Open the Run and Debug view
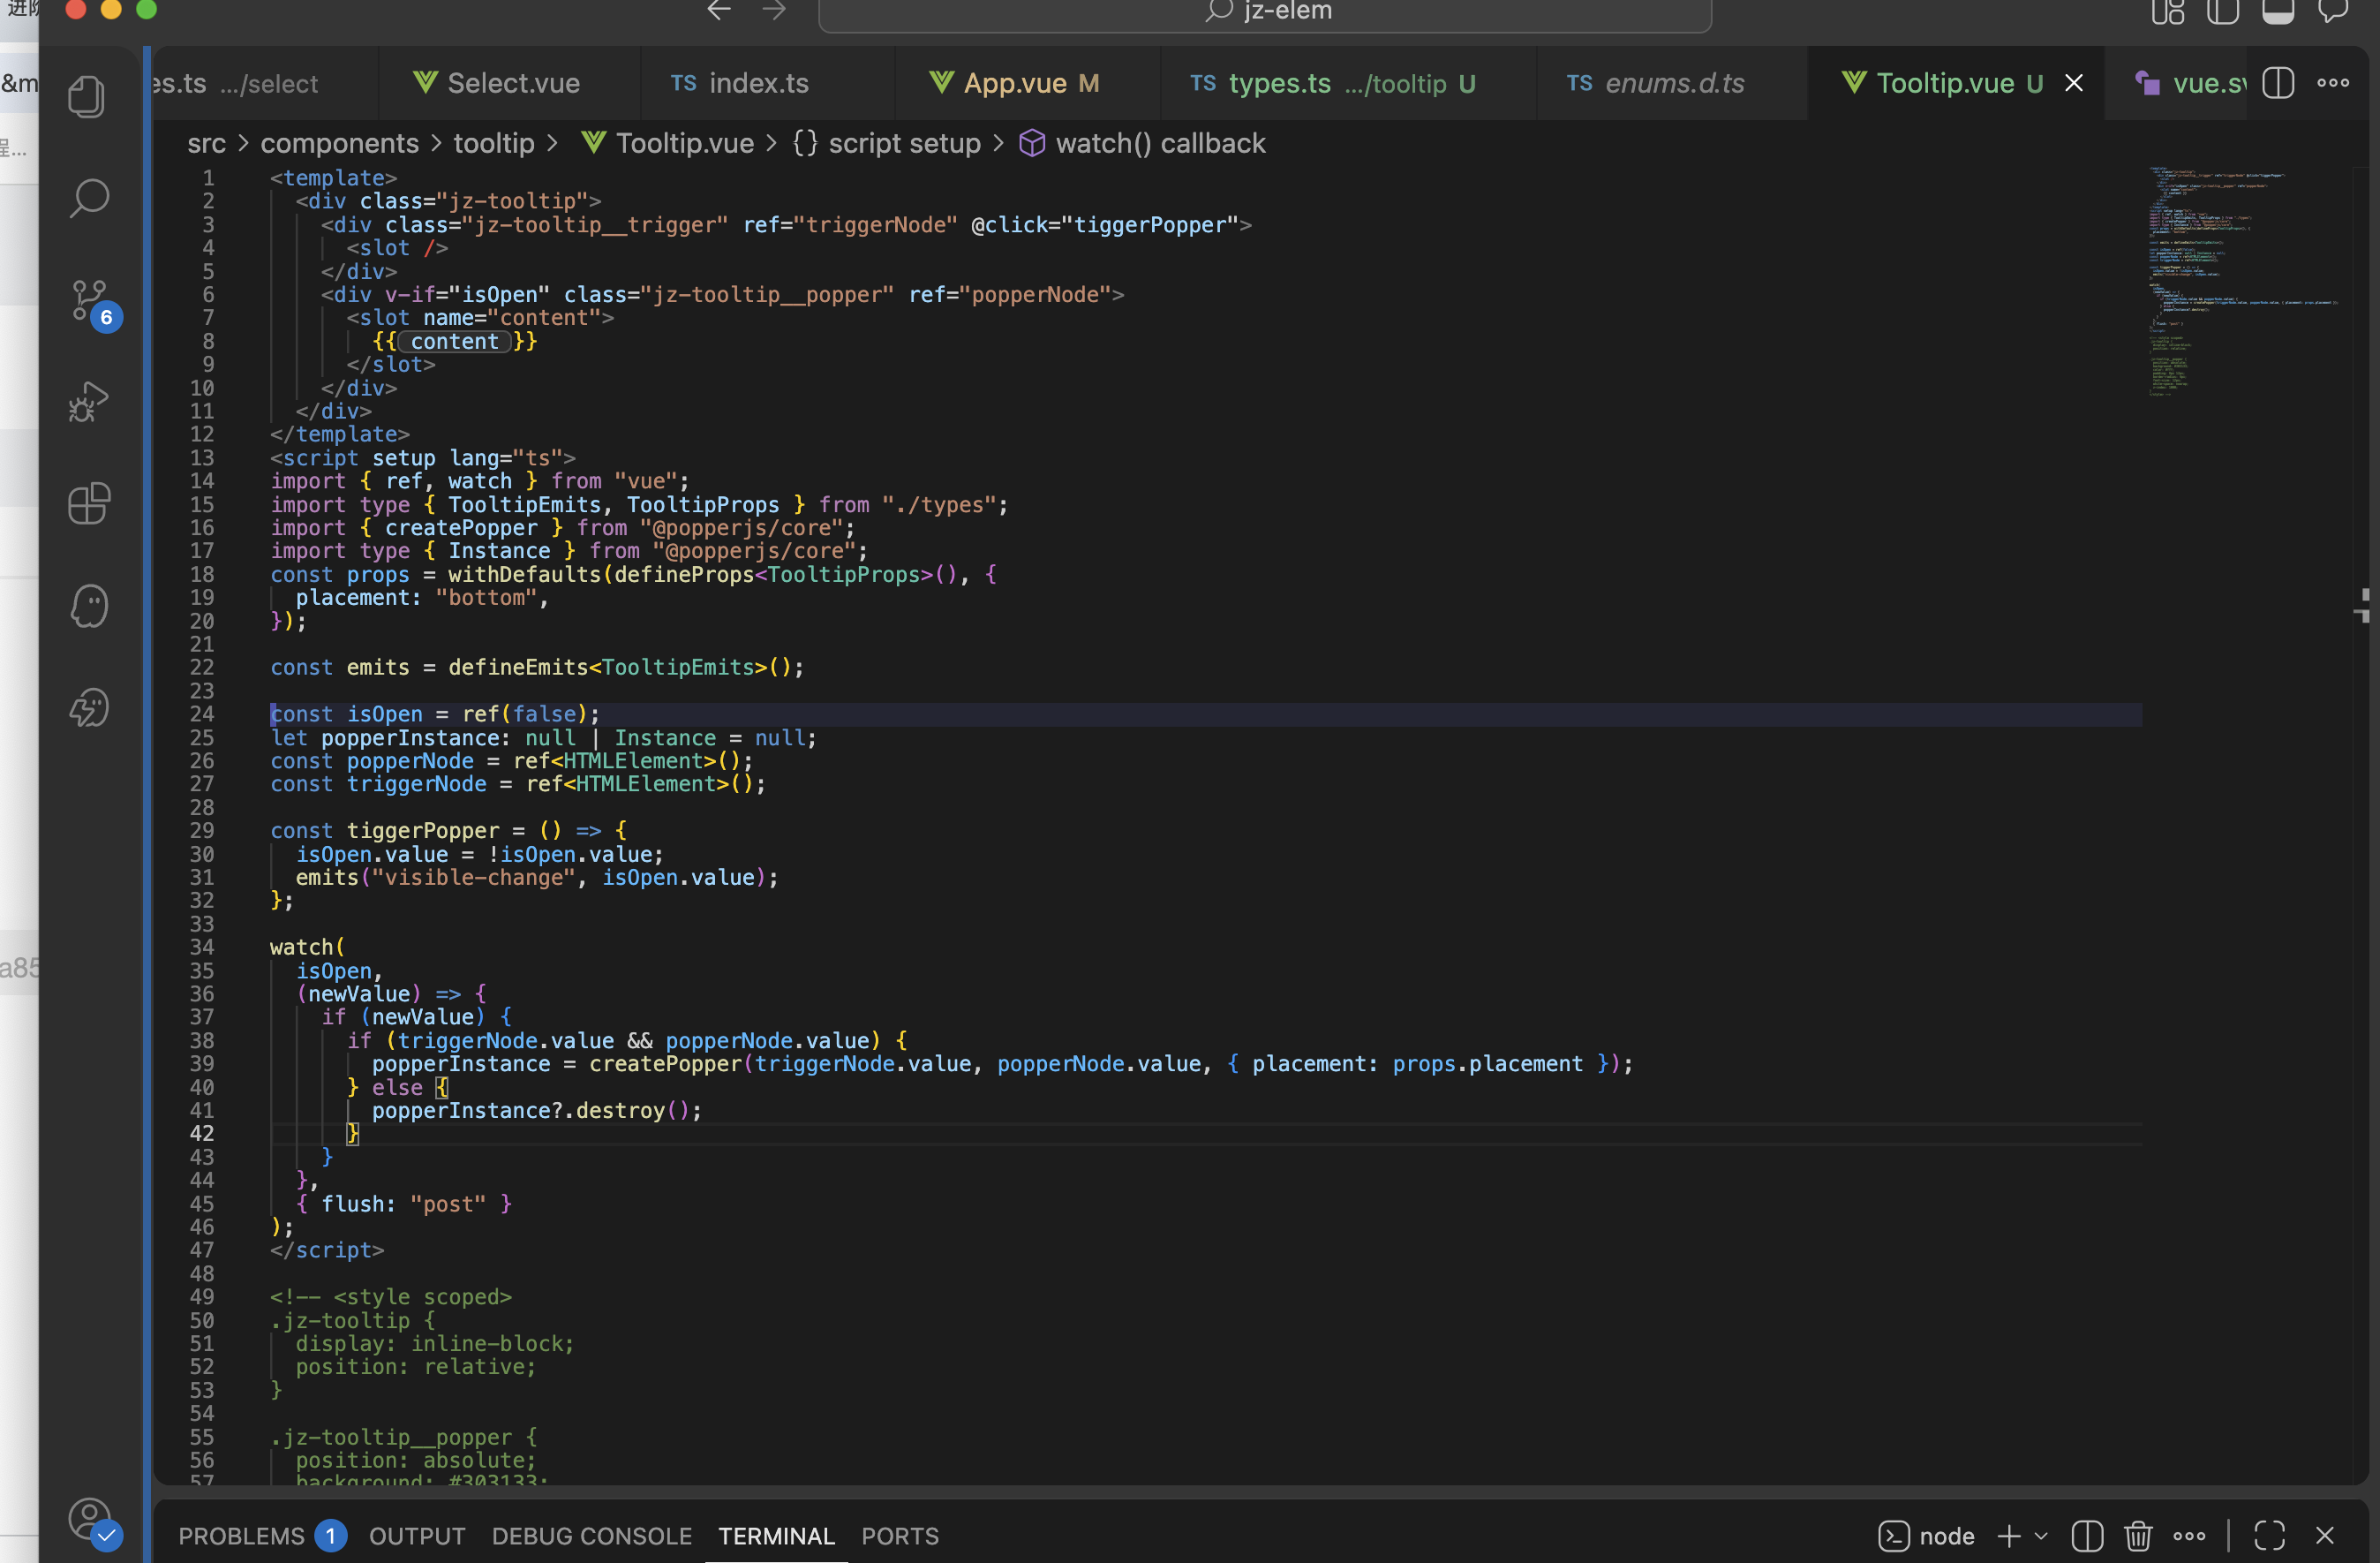2380x1563 pixels. pyautogui.click(x=88, y=402)
